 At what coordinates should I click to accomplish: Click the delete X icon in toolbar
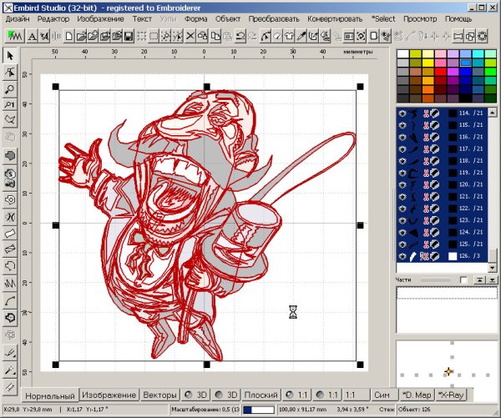190,35
